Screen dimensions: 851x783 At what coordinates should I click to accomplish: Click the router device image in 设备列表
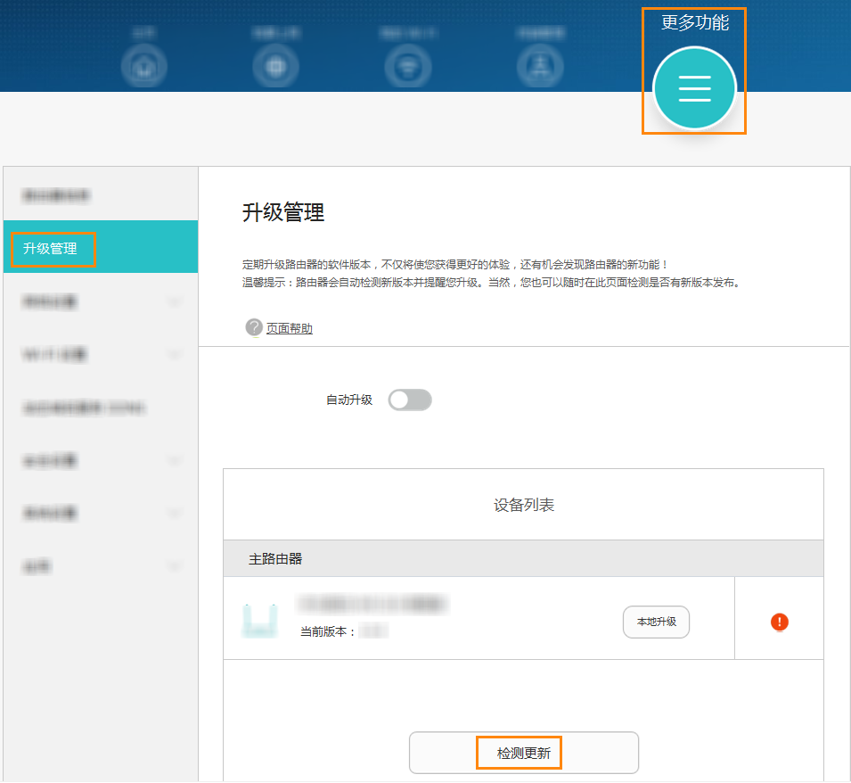click(259, 620)
